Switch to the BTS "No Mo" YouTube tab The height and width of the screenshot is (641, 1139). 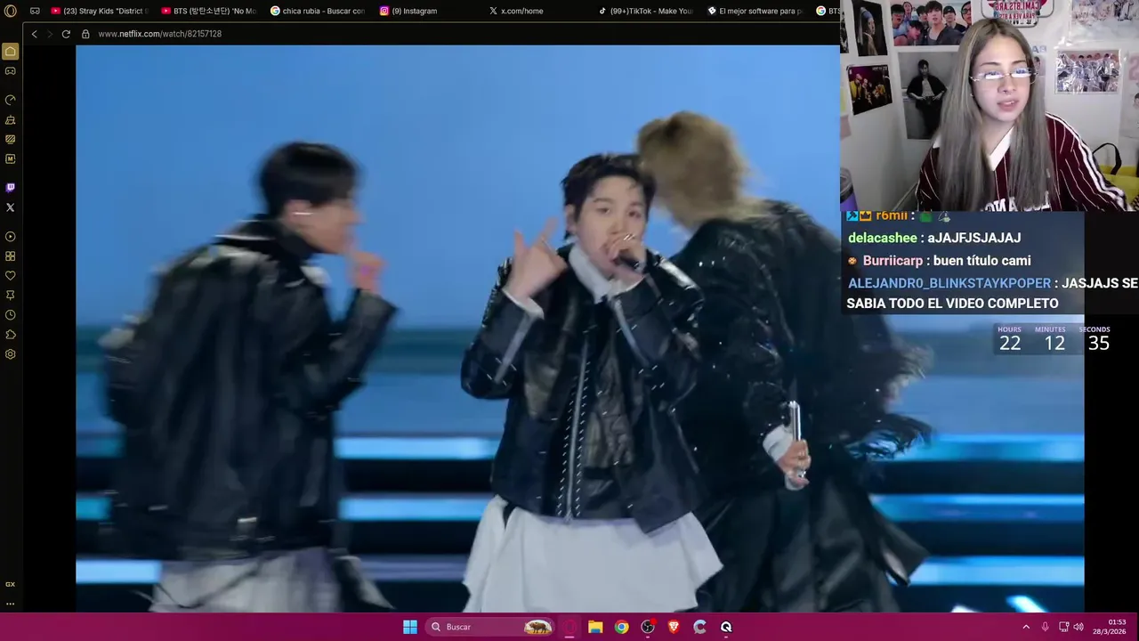pyautogui.click(x=208, y=11)
